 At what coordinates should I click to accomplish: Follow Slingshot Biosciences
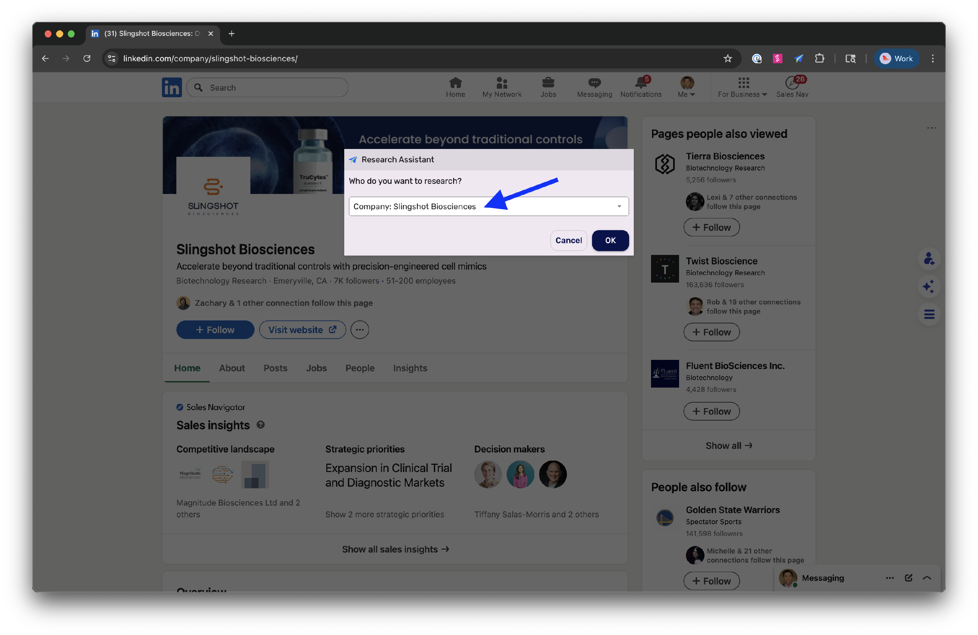pos(215,330)
